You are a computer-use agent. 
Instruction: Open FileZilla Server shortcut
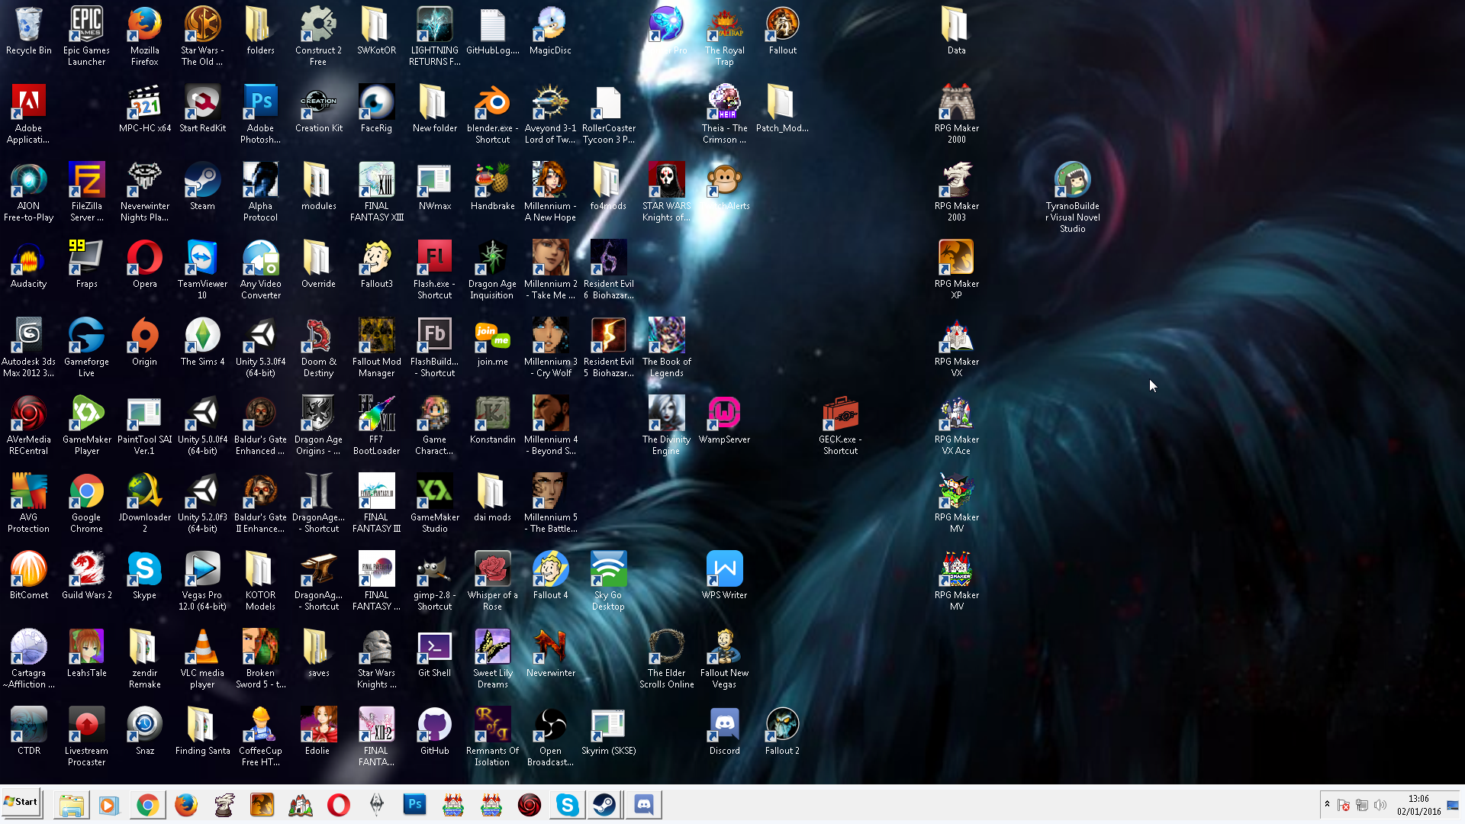tap(86, 192)
